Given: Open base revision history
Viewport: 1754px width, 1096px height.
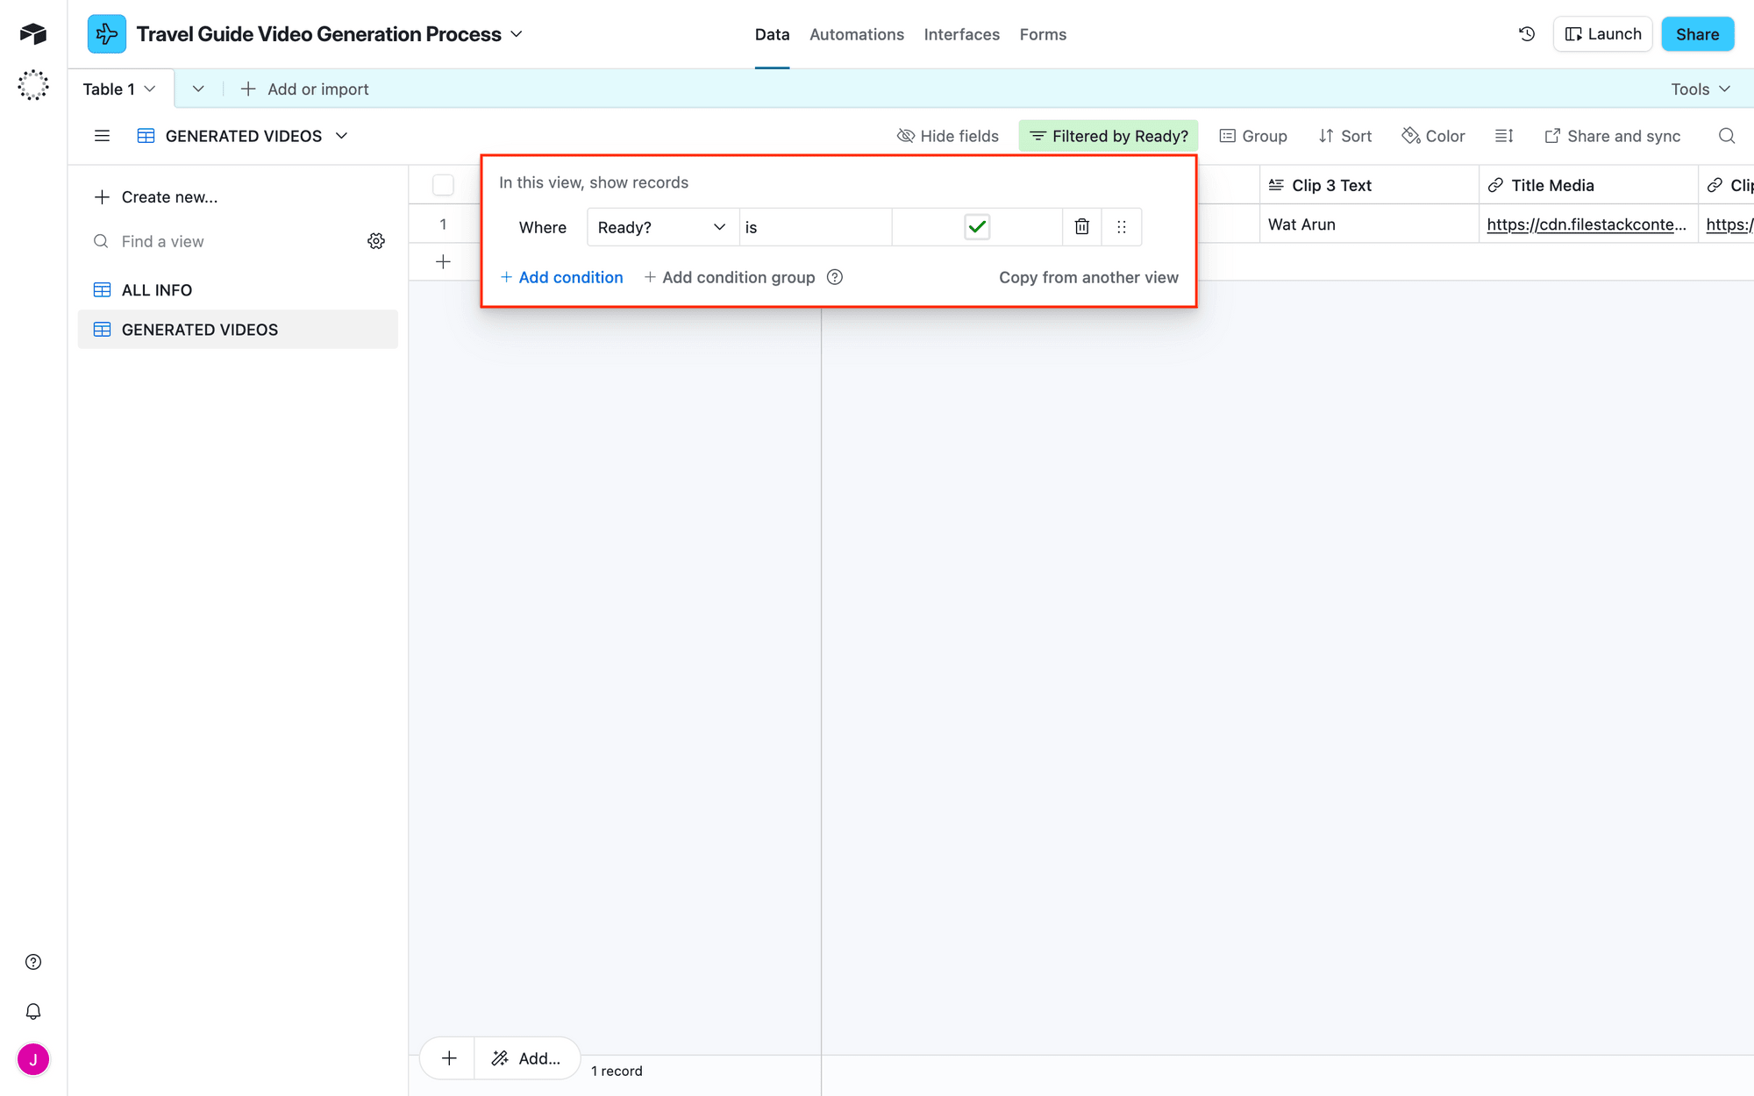Looking at the screenshot, I should 1526,33.
